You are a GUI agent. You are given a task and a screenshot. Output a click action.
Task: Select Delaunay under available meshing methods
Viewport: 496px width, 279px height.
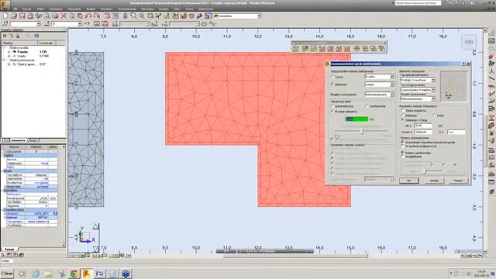(332, 84)
